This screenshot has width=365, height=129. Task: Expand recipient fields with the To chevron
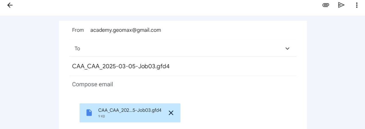click(x=287, y=49)
